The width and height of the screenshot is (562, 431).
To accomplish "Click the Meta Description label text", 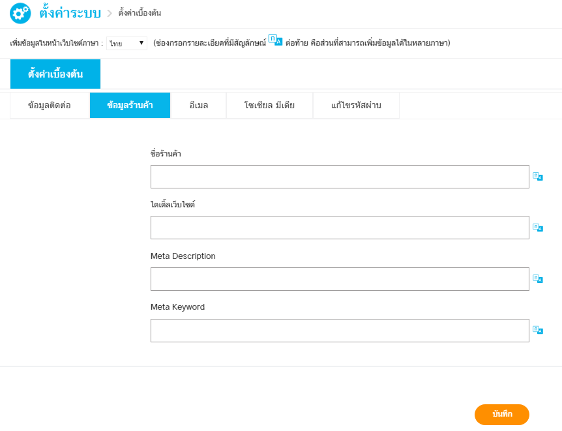I will pos(183,256).
